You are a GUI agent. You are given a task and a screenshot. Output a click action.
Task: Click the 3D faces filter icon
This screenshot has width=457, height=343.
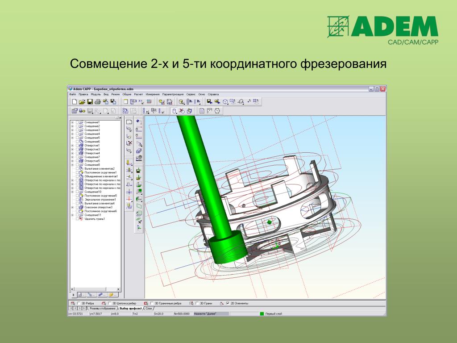click(x=191, y=303)
